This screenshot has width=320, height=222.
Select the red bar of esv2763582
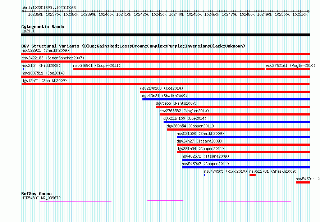(235, 114)
